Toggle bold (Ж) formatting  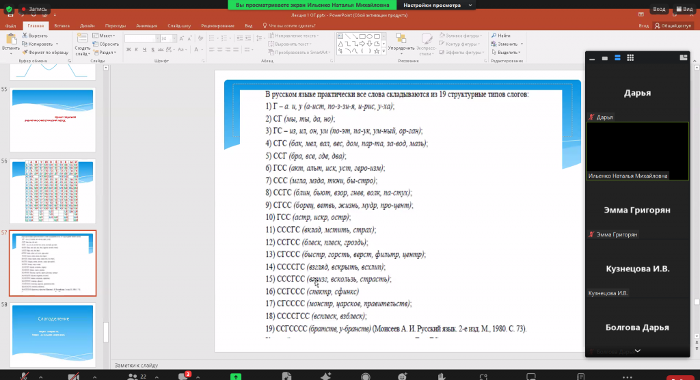coord(129,50)
